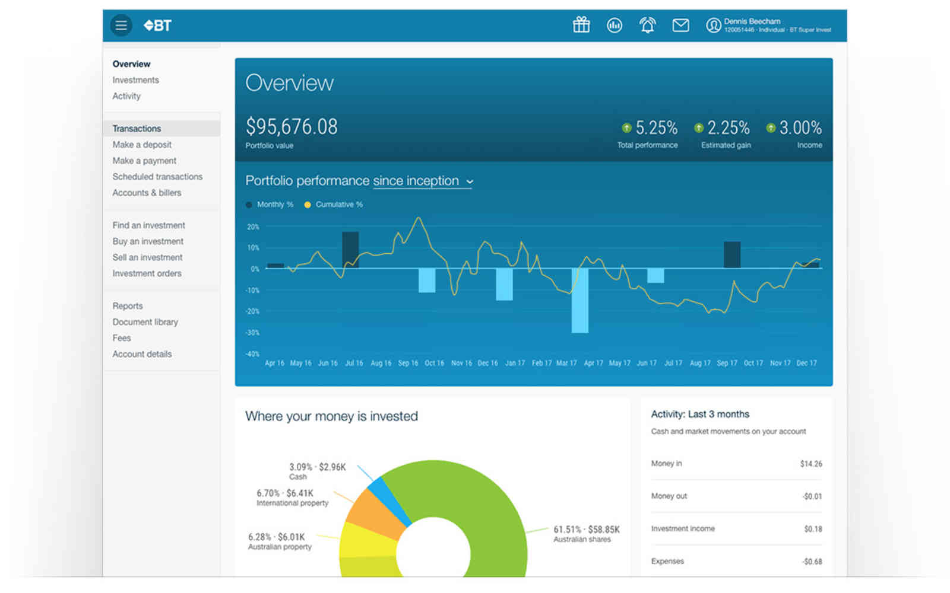Click green arrow beside 3.00% income
Screen dimensions: 950x593
(771, 127)
